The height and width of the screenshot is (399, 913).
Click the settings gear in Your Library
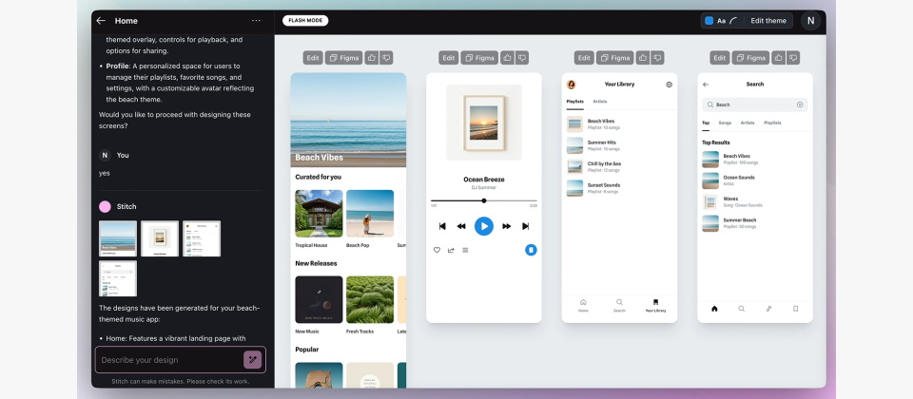[669, 85]
